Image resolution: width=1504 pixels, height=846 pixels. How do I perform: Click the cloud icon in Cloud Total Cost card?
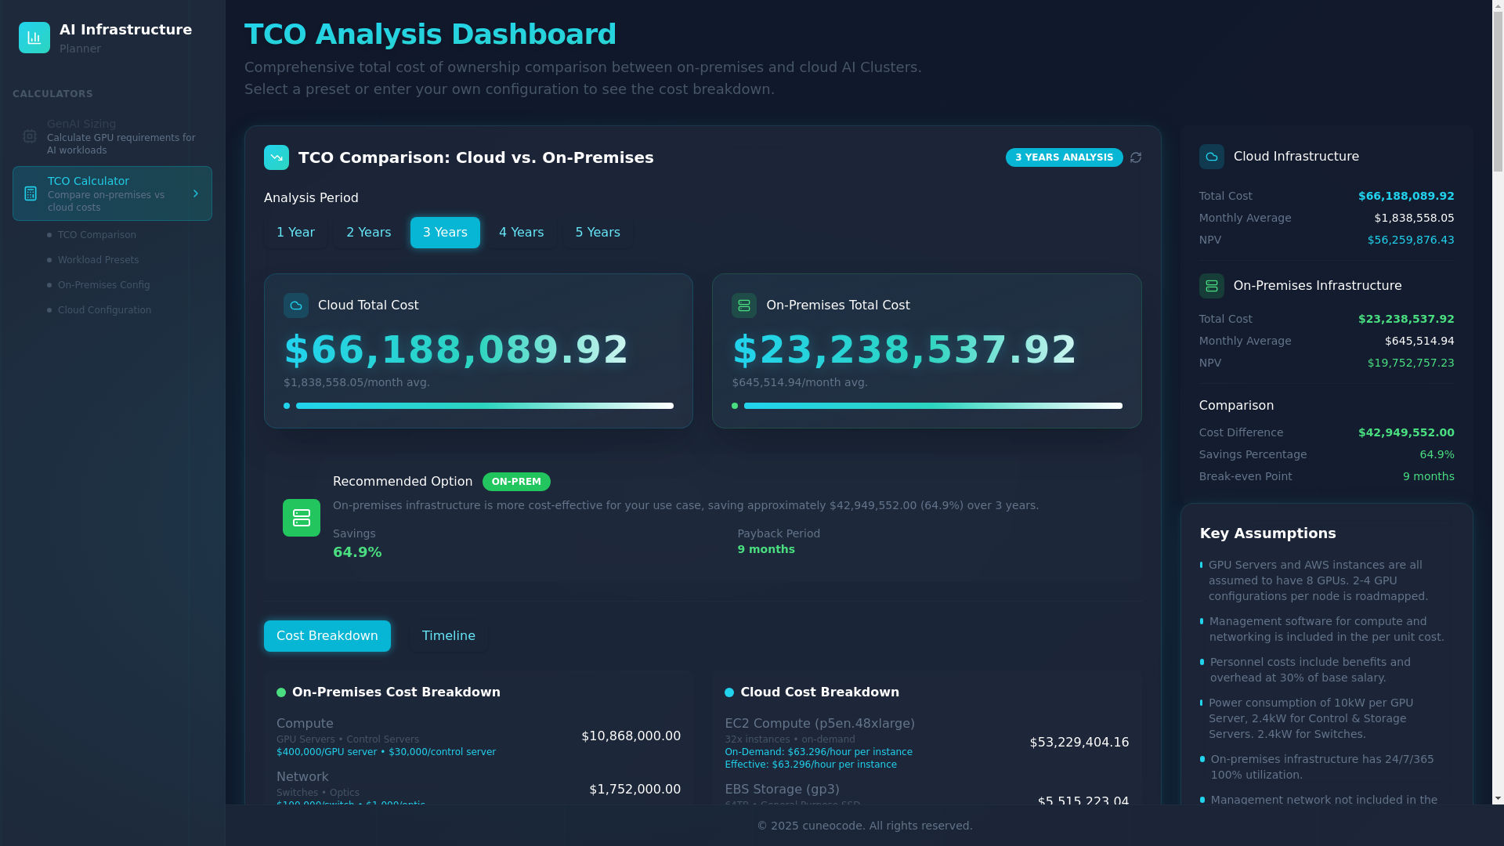[296, 305]
